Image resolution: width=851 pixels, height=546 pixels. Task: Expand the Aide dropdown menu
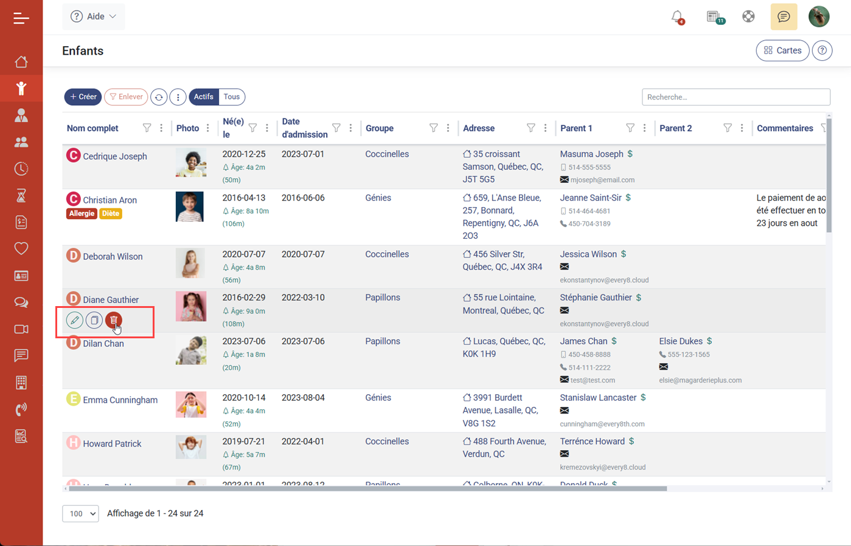point(93,16)
